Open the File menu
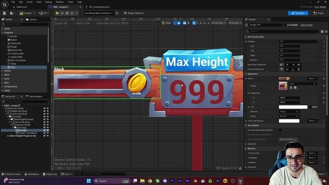329x185 pixels. (x=13, y=2)
